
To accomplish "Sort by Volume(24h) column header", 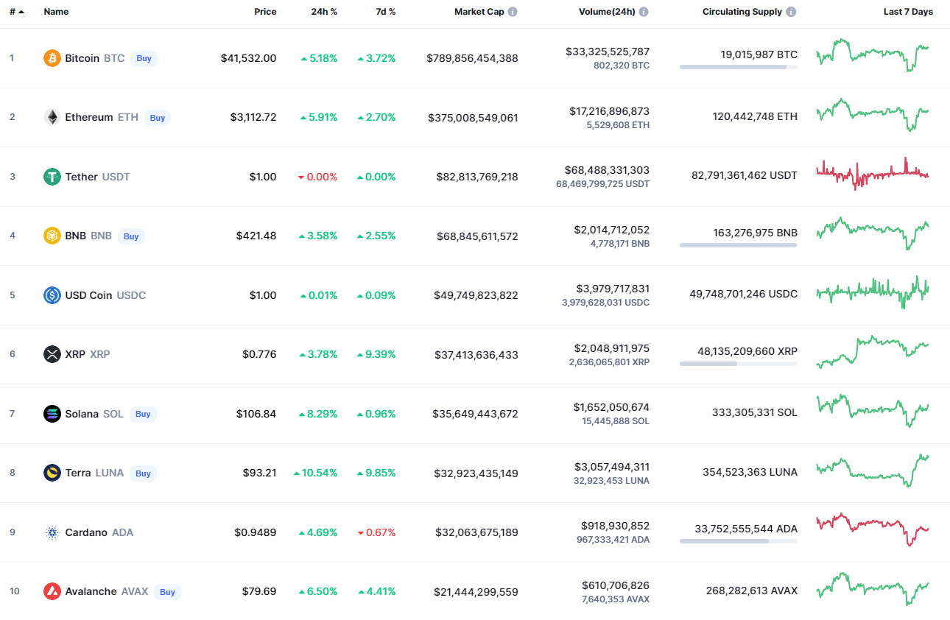I will coord(608,12).
